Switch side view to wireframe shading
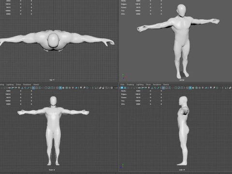The image size is (232, 174). pos(187,88)
